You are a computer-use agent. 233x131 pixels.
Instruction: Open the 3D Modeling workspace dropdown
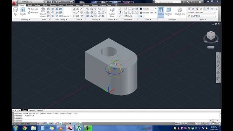point(32,2)
